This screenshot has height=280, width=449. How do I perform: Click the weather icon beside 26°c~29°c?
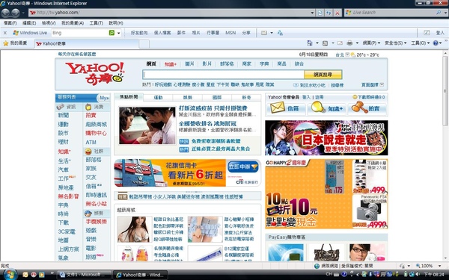point(352,55)
